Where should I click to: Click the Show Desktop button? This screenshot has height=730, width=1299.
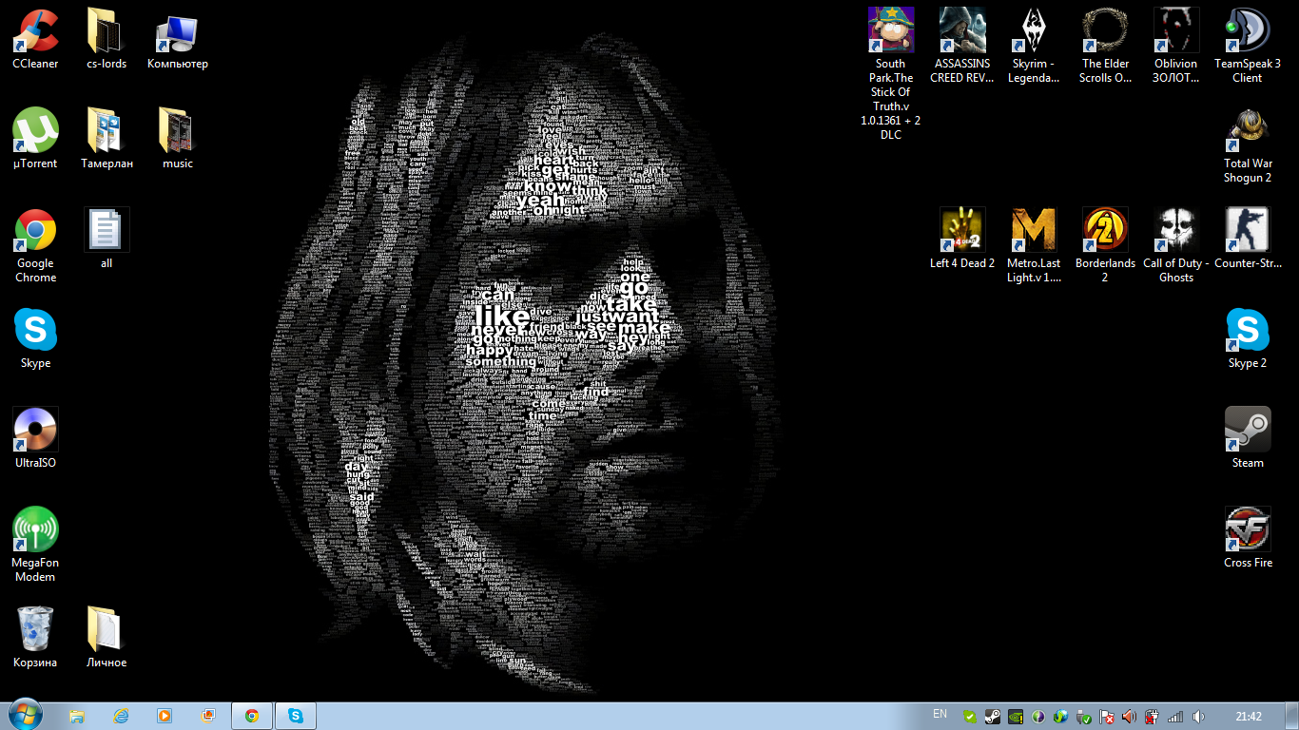[1291, 717]
